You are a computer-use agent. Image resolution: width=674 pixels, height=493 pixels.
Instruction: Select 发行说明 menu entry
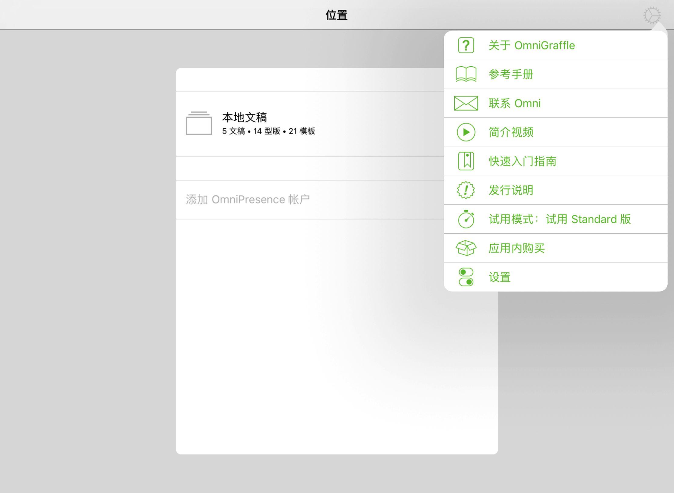point(556,190)
